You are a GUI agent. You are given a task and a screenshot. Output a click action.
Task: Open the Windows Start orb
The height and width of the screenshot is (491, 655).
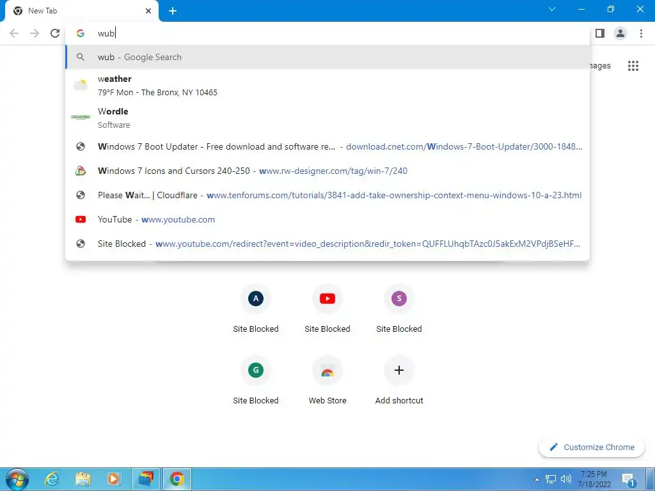17,479
